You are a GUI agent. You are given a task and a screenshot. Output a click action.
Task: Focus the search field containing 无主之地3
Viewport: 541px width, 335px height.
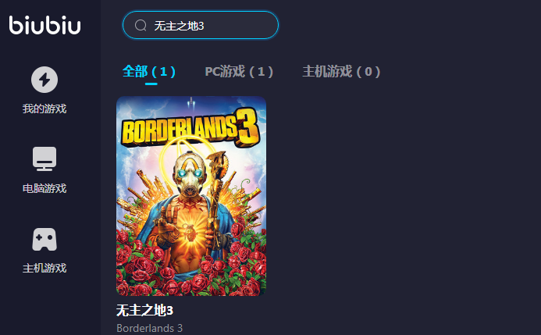pyautogui.click(x=201, y=25)
